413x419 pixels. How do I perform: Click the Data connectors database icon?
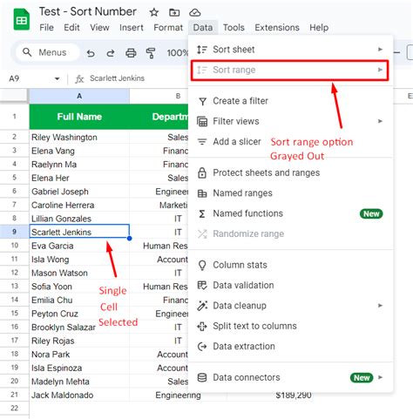click(202, 377)
